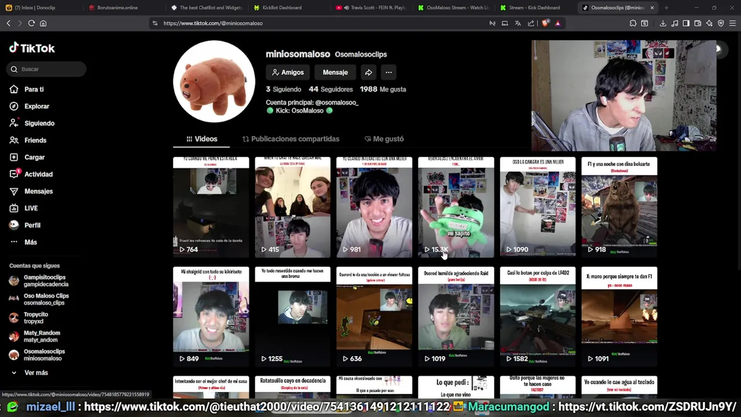Open the Brave VPN shield icon
This screenshot has width=741, height=417.
(x=721, y=23)
